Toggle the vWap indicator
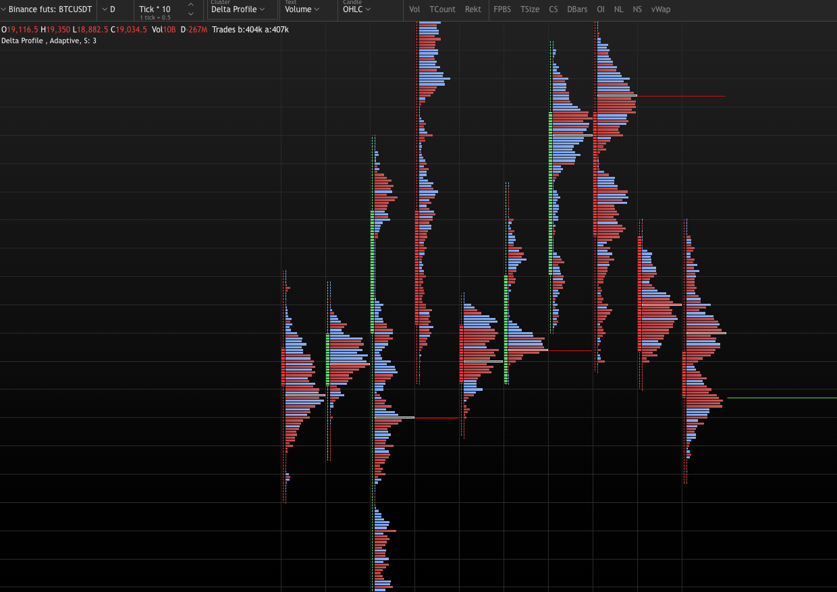This screenshot has height=592, width=837. click(661, 9)
